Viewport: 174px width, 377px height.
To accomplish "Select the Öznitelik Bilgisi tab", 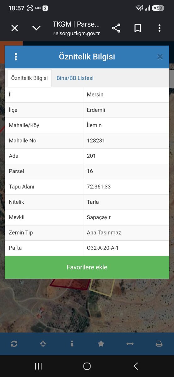I will coord(30,78).
